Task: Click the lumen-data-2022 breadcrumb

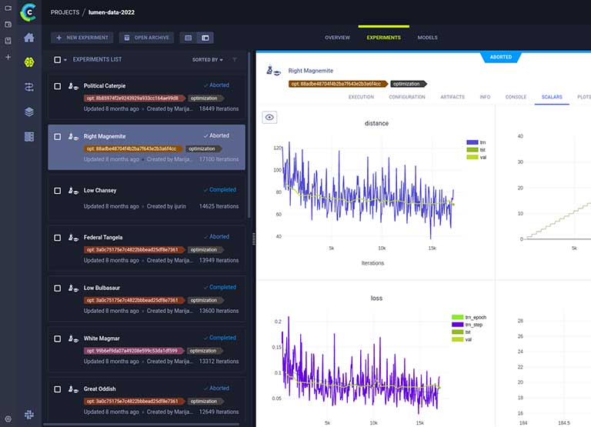Action: (112, 12)
